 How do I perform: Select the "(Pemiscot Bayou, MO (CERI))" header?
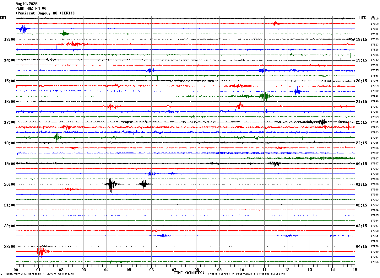[x=45, y=13]
